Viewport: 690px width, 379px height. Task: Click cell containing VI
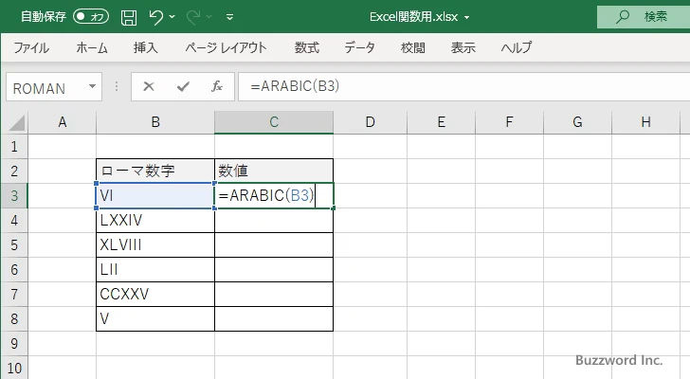tap(155, 195)
